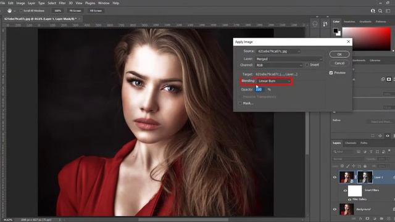Filter layers by adjustment layers icon

365,152
